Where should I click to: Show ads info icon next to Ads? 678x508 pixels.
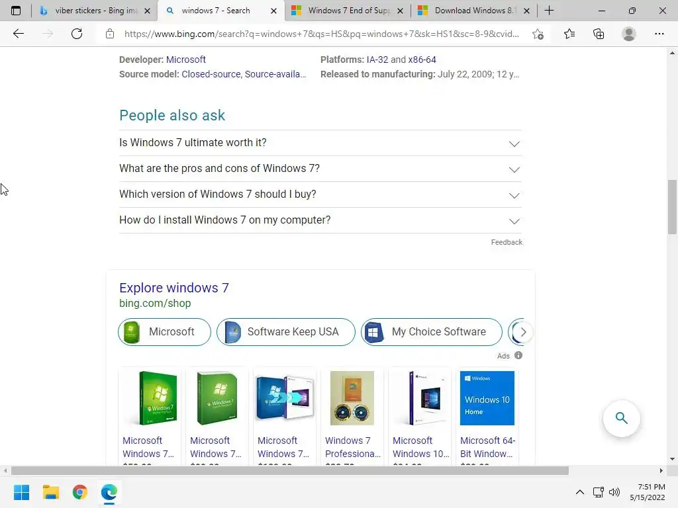coord(518,355)
